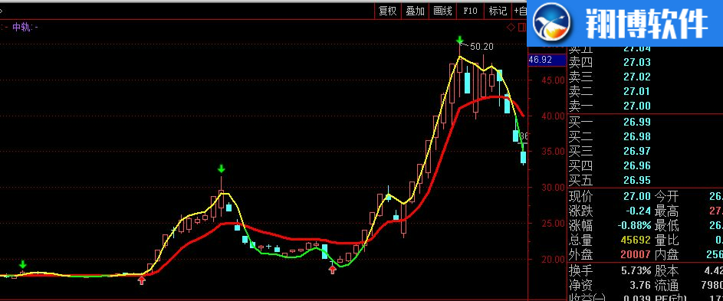Click the 46.92 price tag on axis
Viewport: 723px width, 301px height.
547,60
